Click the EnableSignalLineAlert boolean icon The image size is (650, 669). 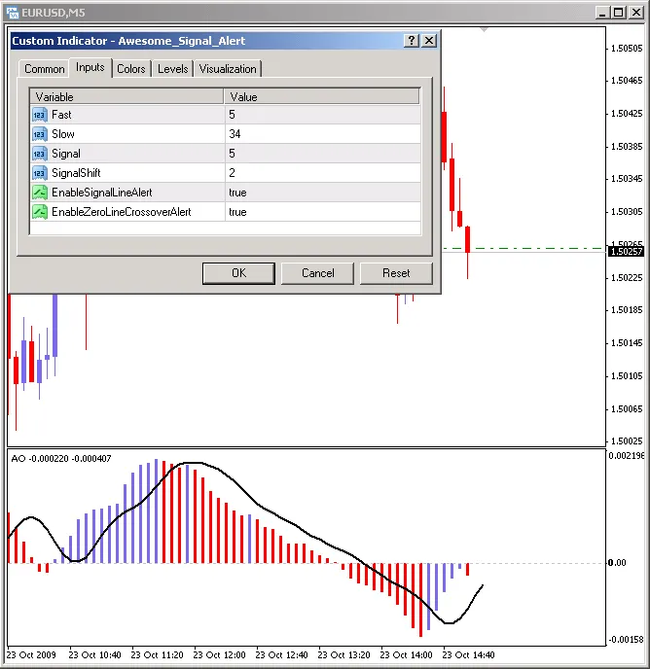[40, 193]
